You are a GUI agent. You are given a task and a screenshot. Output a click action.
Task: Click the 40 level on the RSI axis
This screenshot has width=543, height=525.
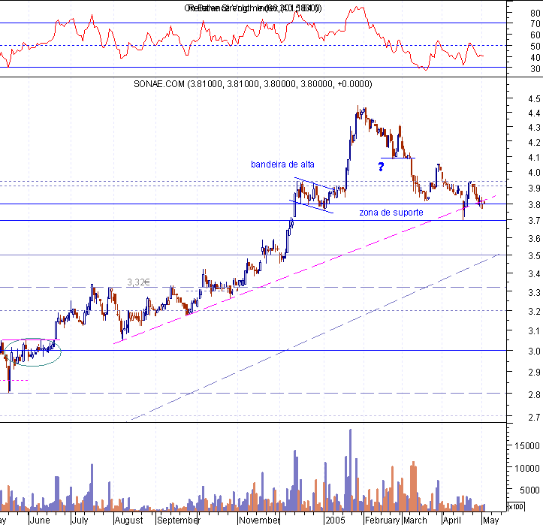(x=535, y=58)
